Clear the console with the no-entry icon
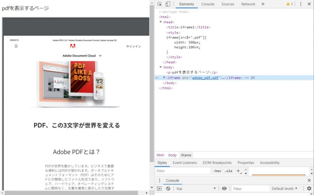This screenshot has width=314, height=195. [x=168, y=189]
